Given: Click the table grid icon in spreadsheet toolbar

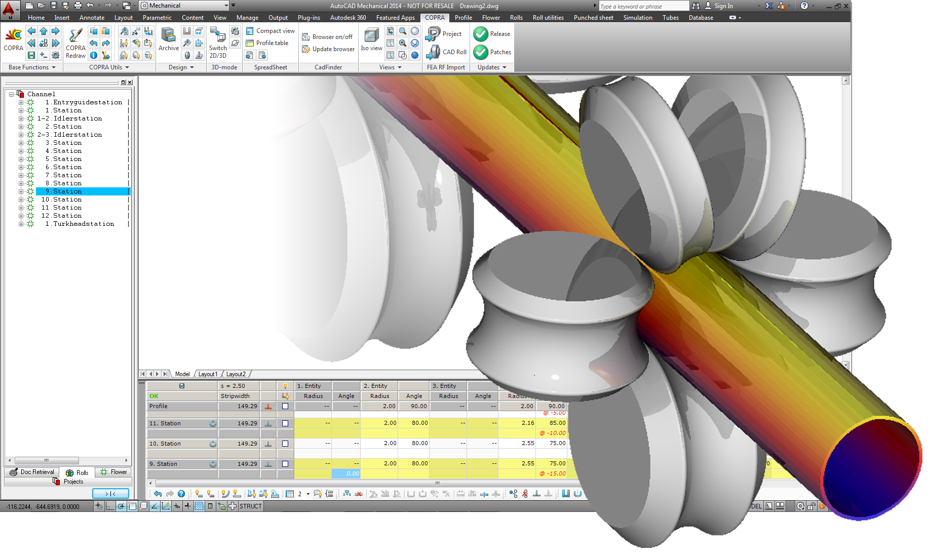Looking at the screenshot, I should (290, 494).
